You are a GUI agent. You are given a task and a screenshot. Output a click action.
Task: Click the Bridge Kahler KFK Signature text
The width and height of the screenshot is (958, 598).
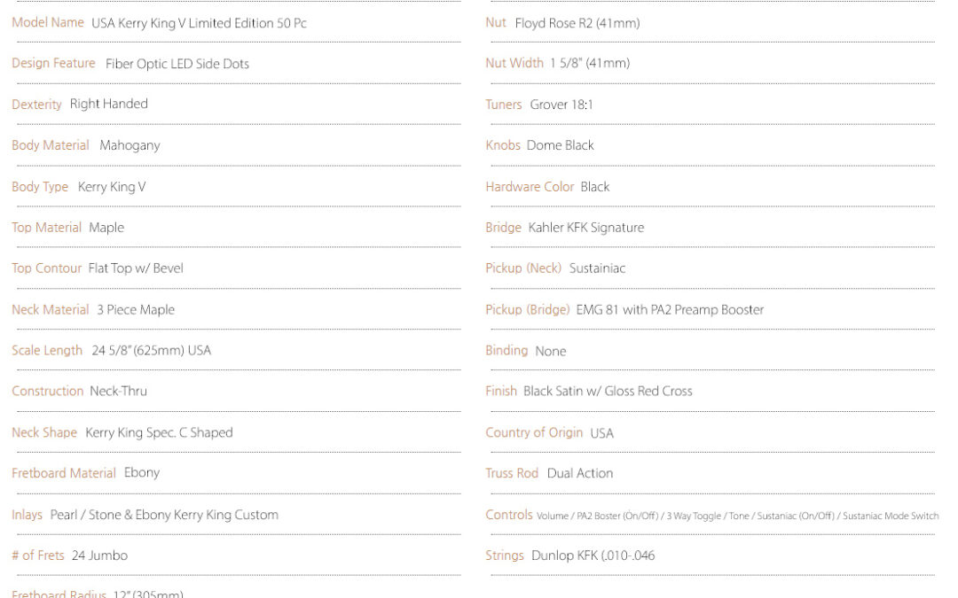[x=565, y=228]
